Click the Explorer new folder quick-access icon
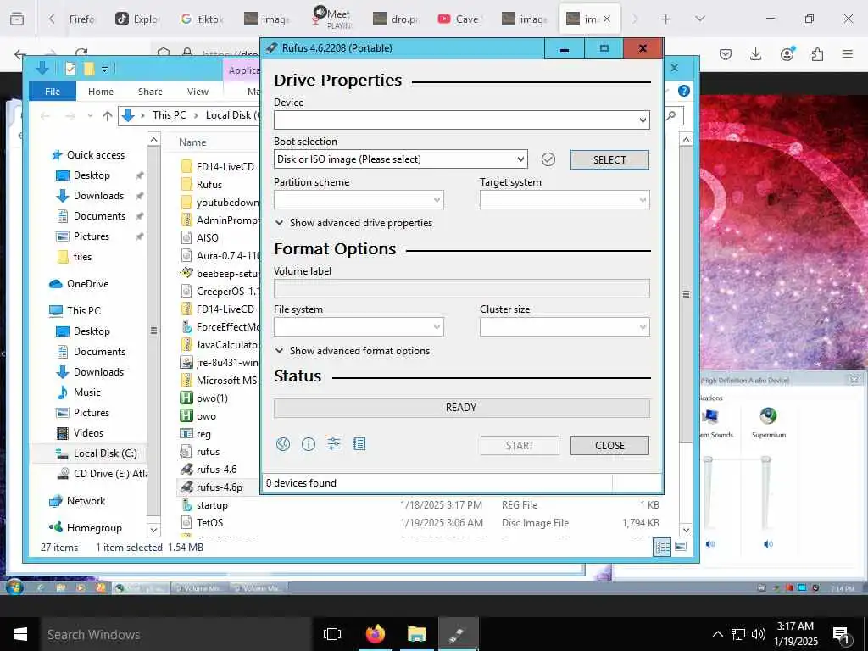The height and width of the screenshot is (651, 868). pos(88,69)
